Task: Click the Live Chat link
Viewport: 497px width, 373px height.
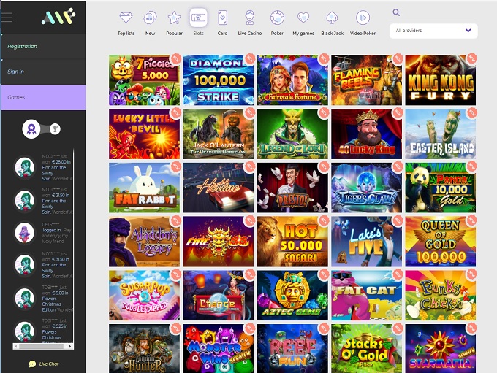Action: click(x=49, y=364)
